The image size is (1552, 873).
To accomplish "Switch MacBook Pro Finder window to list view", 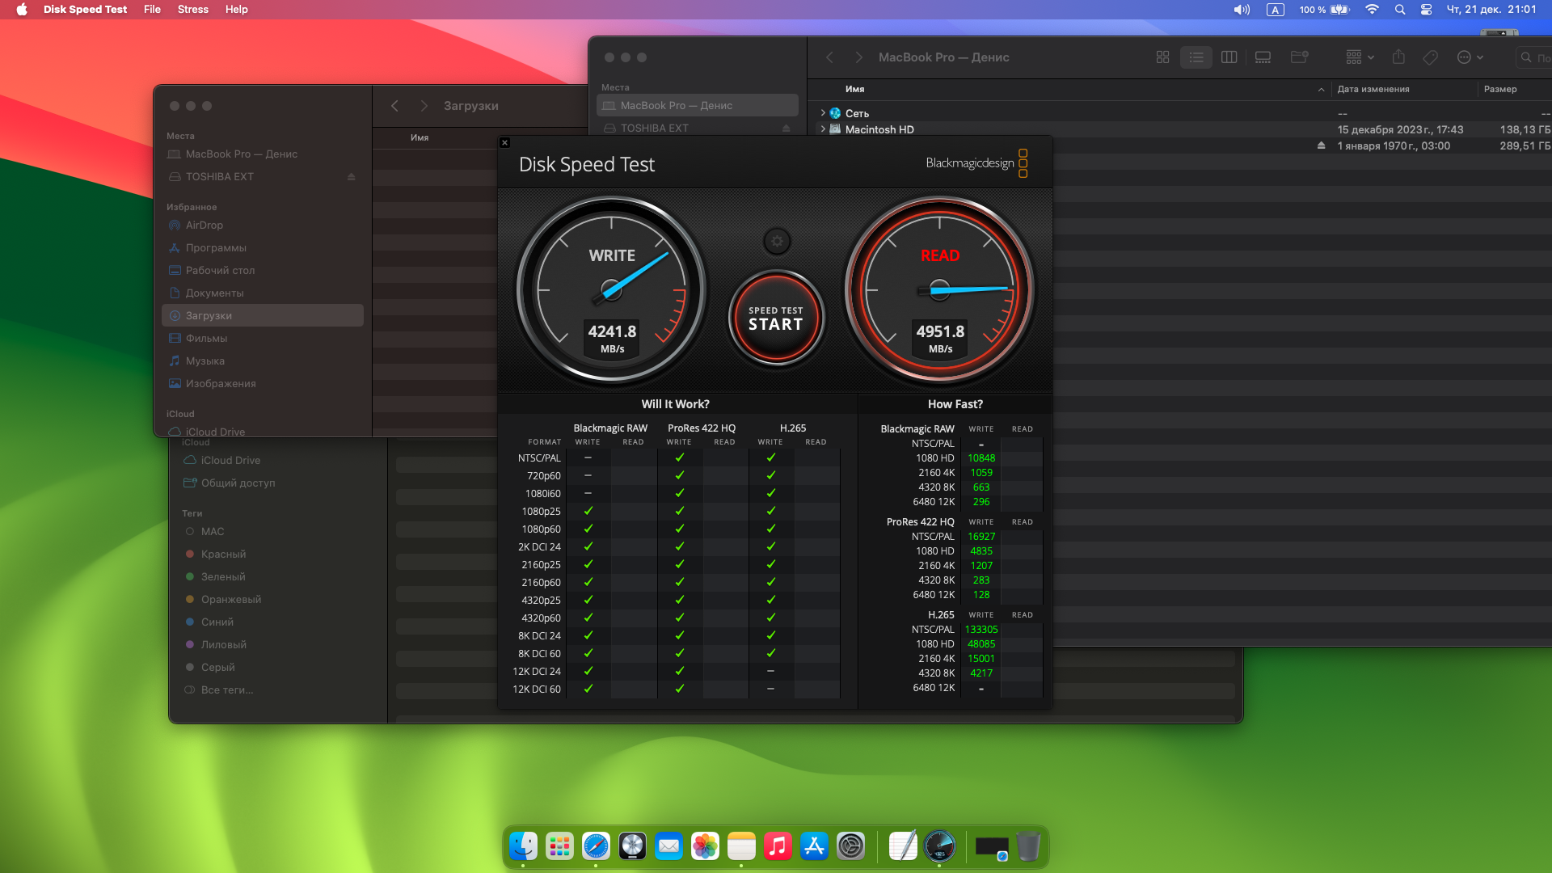I will pyautogui.click(x=1196, y=57).
